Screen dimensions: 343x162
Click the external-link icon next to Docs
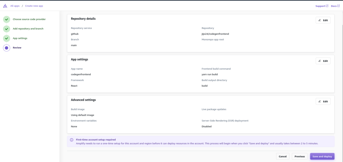[338, 6]
